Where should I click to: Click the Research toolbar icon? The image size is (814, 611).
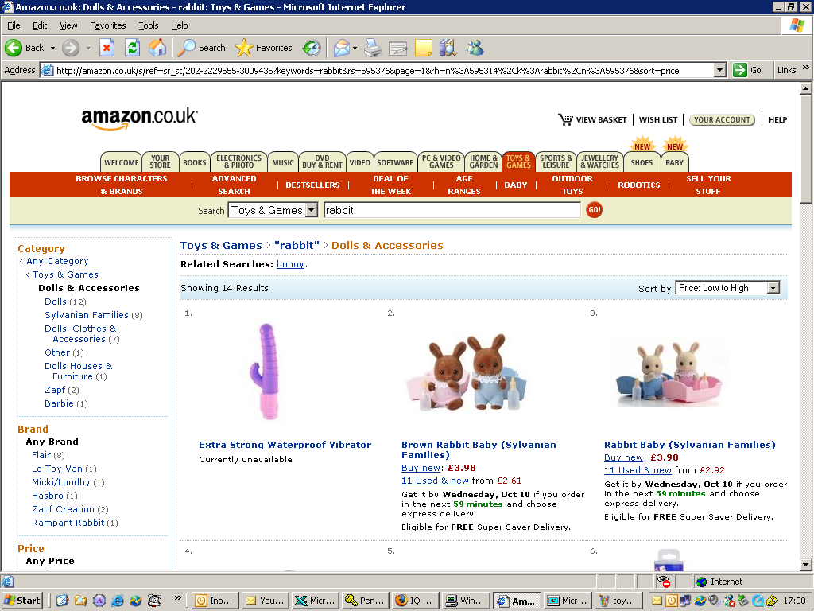(x=448, y=48)
